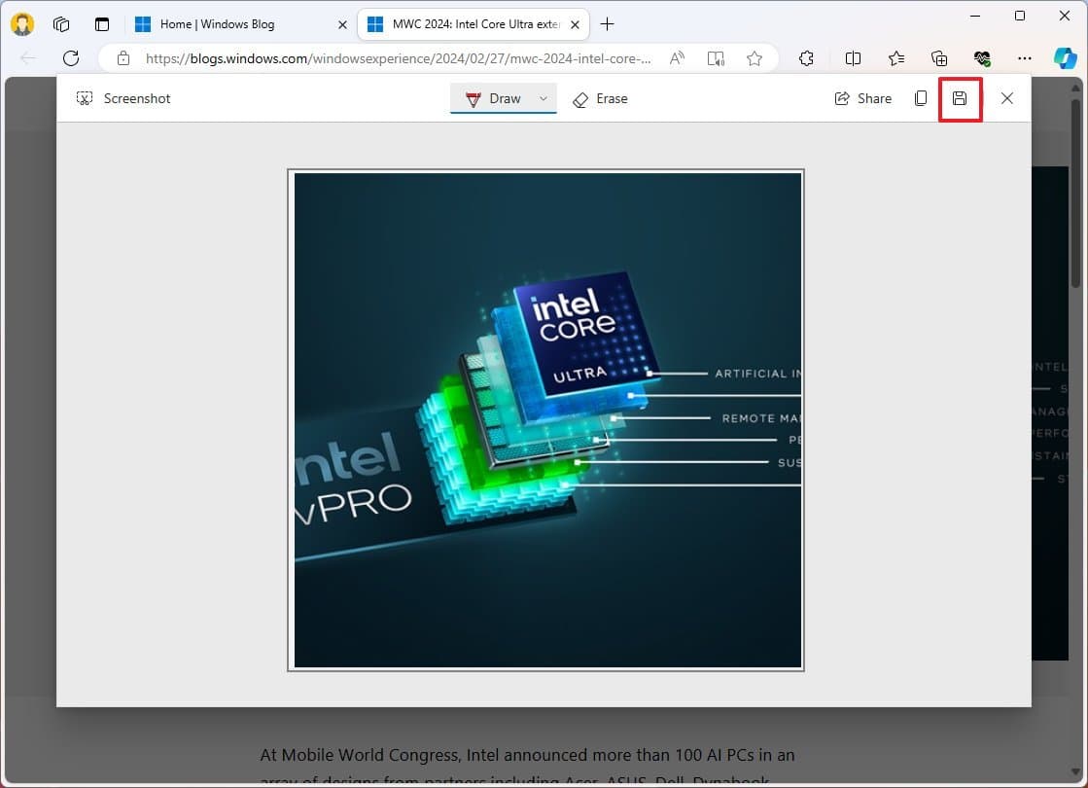Screen dimensions: 1088x788
Task: Open the Collections panel
Action: click(x=939, y=58)
